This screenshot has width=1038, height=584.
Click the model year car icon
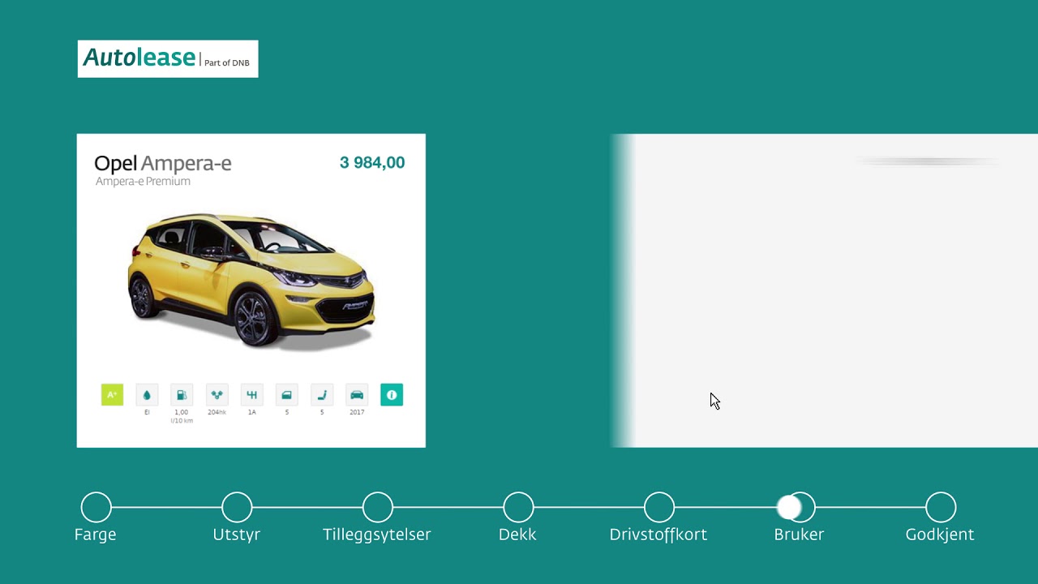pyautogui.click(x=357, y=395)
